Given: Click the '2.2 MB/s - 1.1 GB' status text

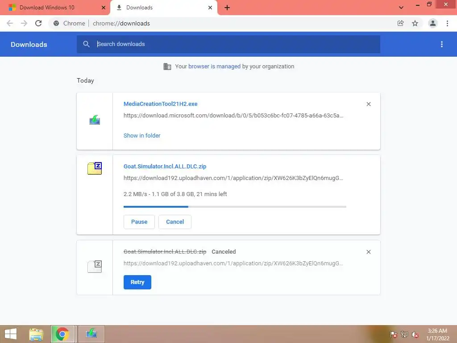Looking at the screenshot, I should point(175,194).
